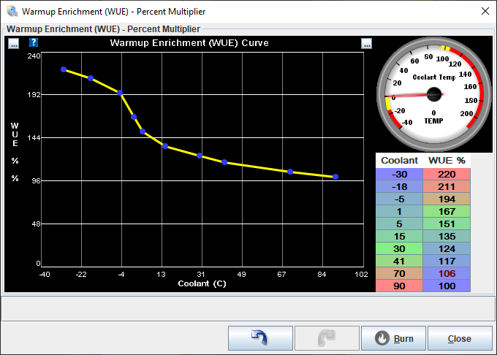Viewport: 497px width, 355px height.
Task: Select coolant cell -18
Action: tap(399, 186)
